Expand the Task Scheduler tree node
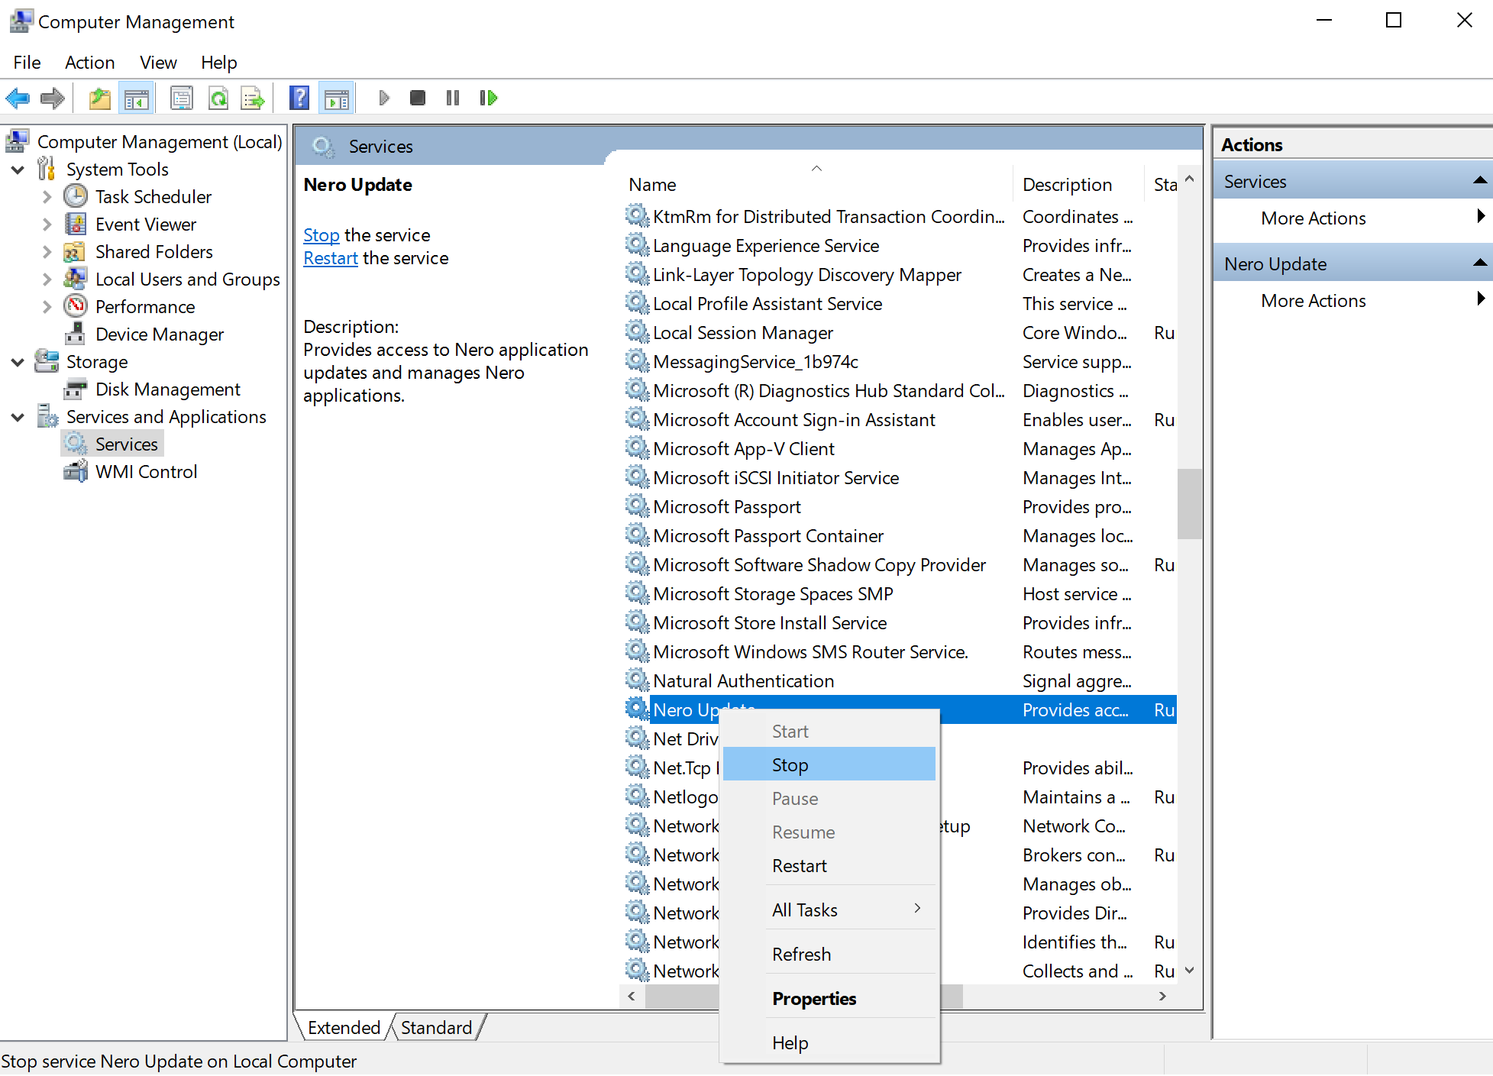The image size is (1493, 1076). click(47, 197)
